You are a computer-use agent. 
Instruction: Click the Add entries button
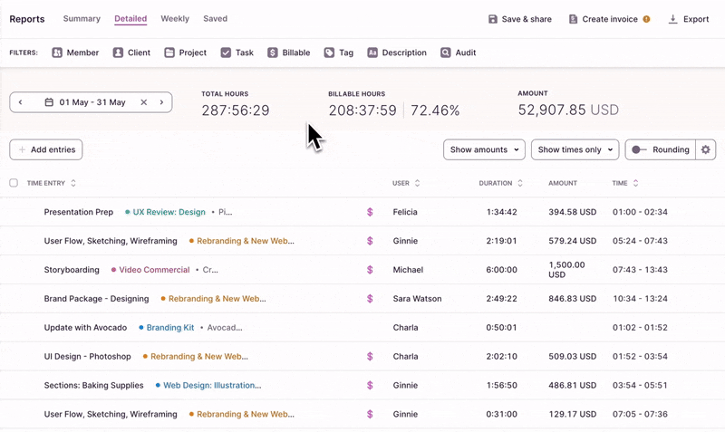pyautogui.click(x=46, y=149)
